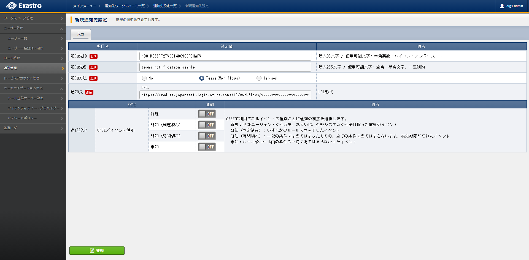Toggle notification switch for 新規 events

(207, 114)
